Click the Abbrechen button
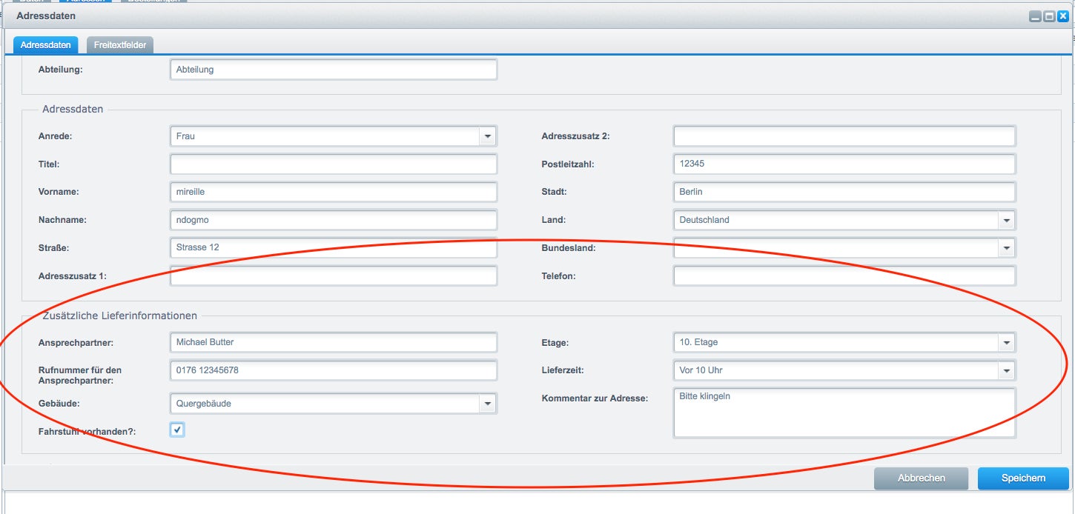 (922, 478)
